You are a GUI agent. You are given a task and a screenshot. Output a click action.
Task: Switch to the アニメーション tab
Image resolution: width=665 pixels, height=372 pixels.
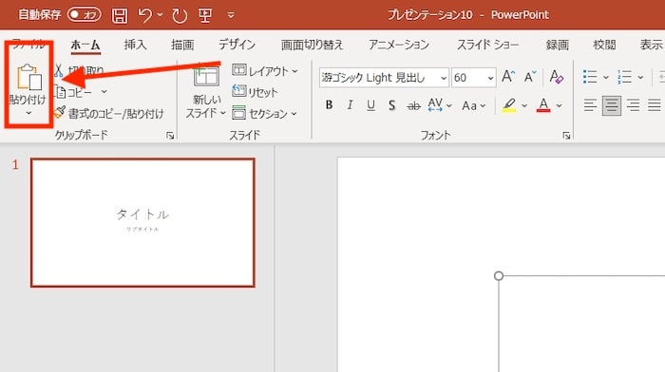tap(399, 45)
